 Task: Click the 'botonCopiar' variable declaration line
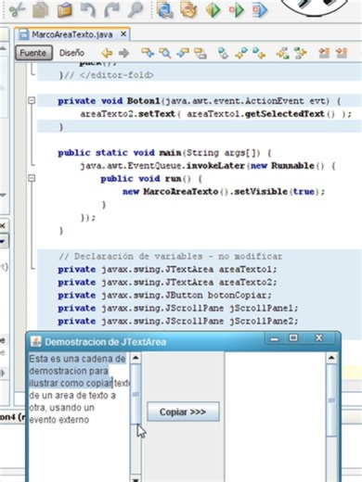(x=164, y=295)
